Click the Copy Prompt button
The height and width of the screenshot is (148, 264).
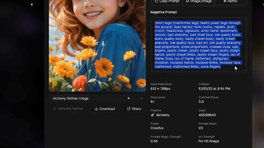167,2
